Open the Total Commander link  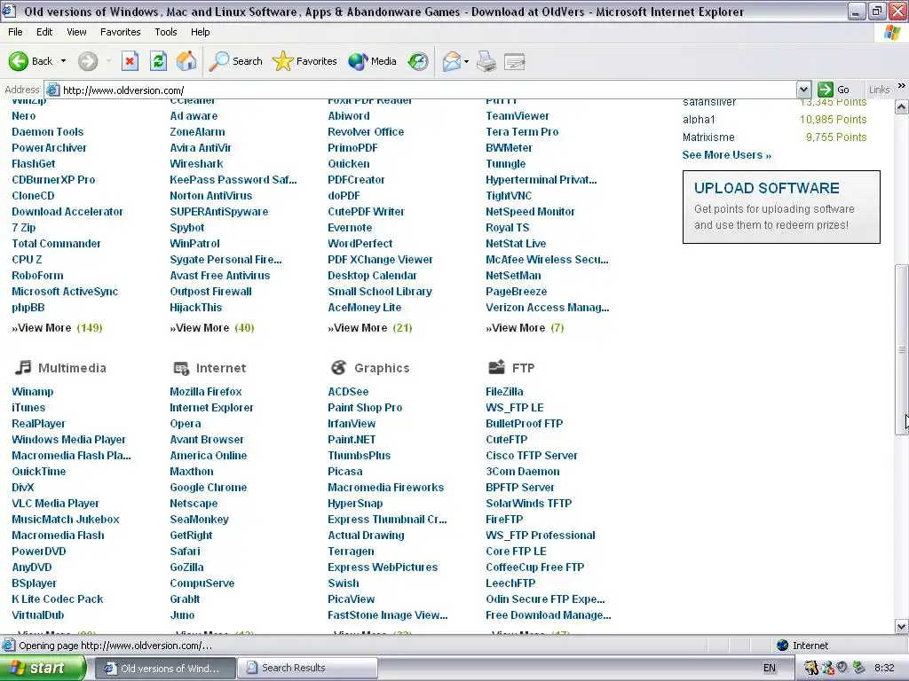[x=56, y=244]
